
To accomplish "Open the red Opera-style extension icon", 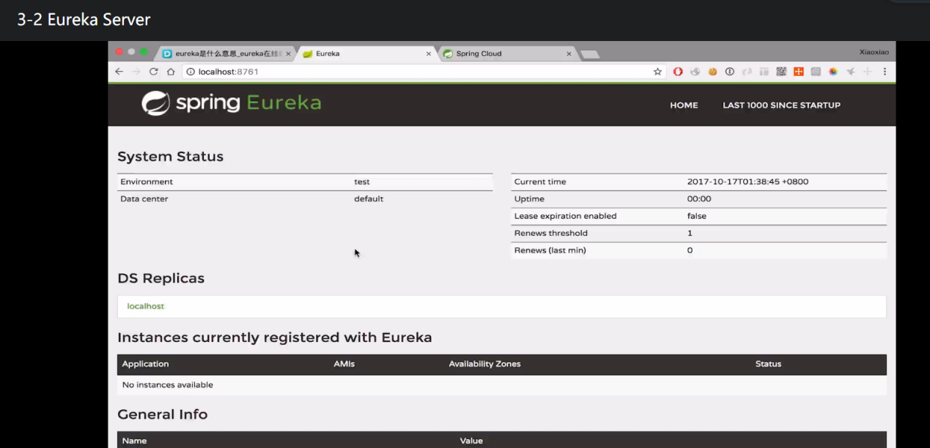I will [678, 72].
